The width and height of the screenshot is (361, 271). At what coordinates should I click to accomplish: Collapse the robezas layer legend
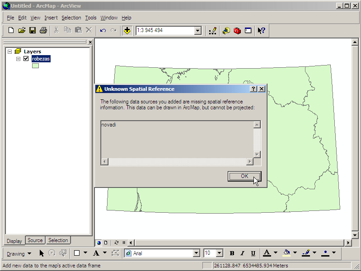coord(18,59)
